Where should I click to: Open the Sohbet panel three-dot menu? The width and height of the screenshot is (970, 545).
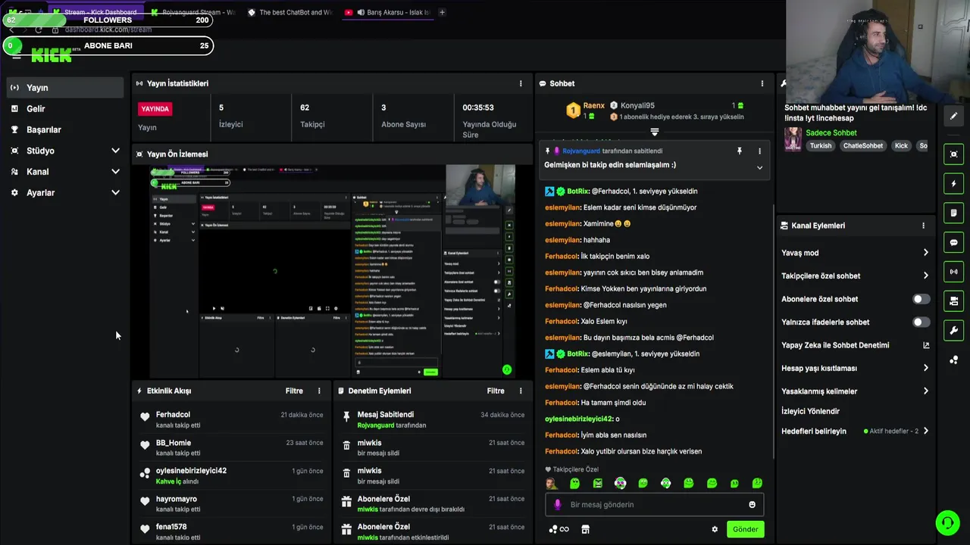[x=762, y=83]
